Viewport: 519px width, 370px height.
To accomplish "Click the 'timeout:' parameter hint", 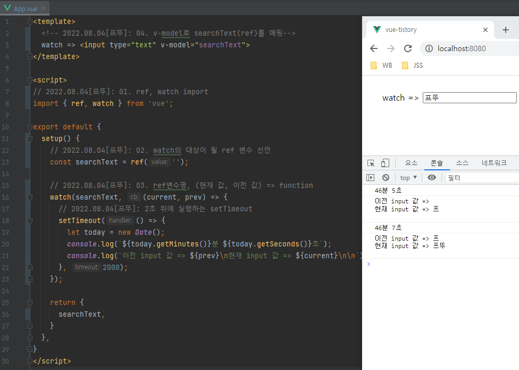I will pos(87,267).
